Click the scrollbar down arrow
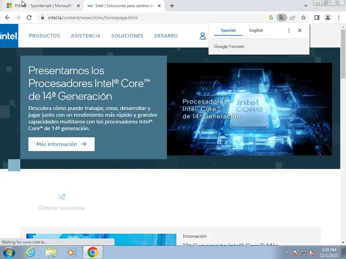 [x=343, y=242]
